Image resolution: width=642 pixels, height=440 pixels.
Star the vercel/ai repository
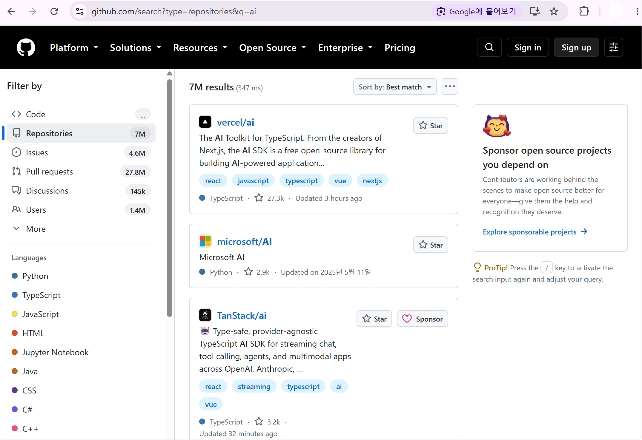tap(430, 126)
